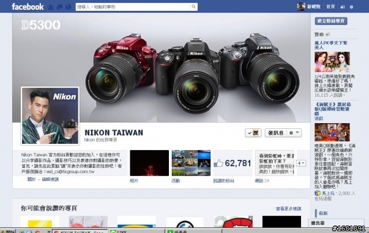Image resolution: width=369 pixels, height=233 pixels.
Task: Open the 海賊王 ad title link
Action: [333, 109]
